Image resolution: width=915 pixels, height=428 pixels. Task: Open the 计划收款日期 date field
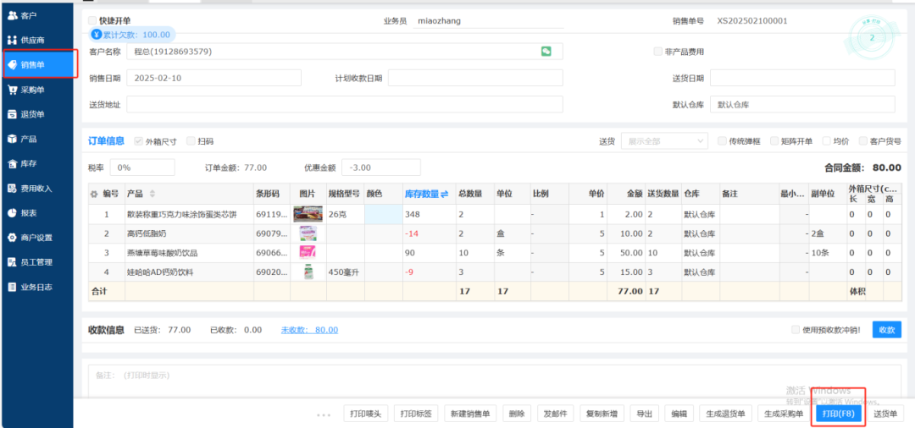coord(475,78)
